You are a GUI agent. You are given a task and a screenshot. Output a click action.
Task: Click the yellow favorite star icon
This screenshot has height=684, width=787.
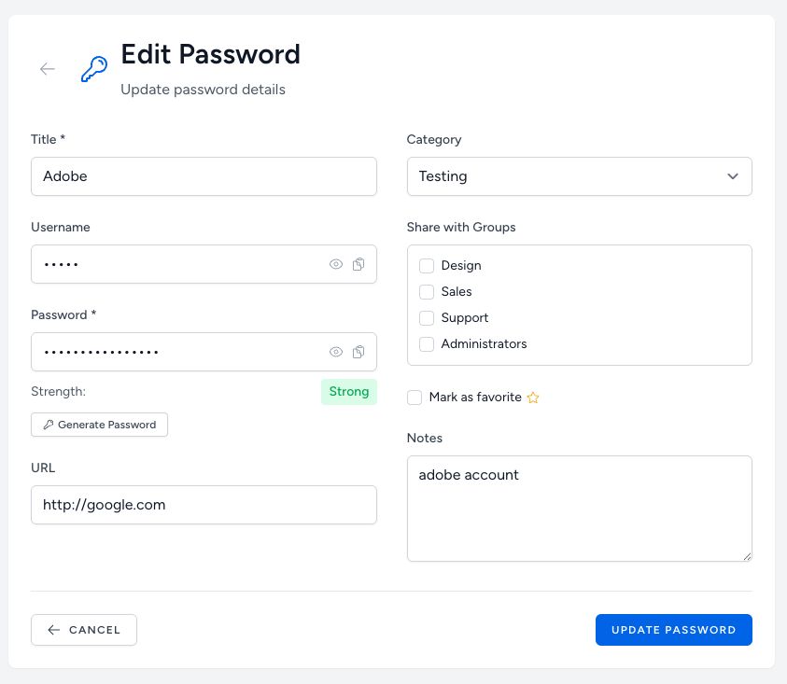coord(533,398)
